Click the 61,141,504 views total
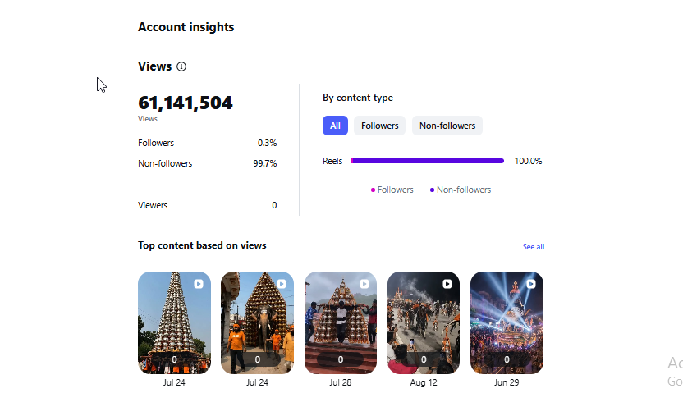The width and height of the screenshot is (683, 416). pyautogui.click(x=186, y=103)
